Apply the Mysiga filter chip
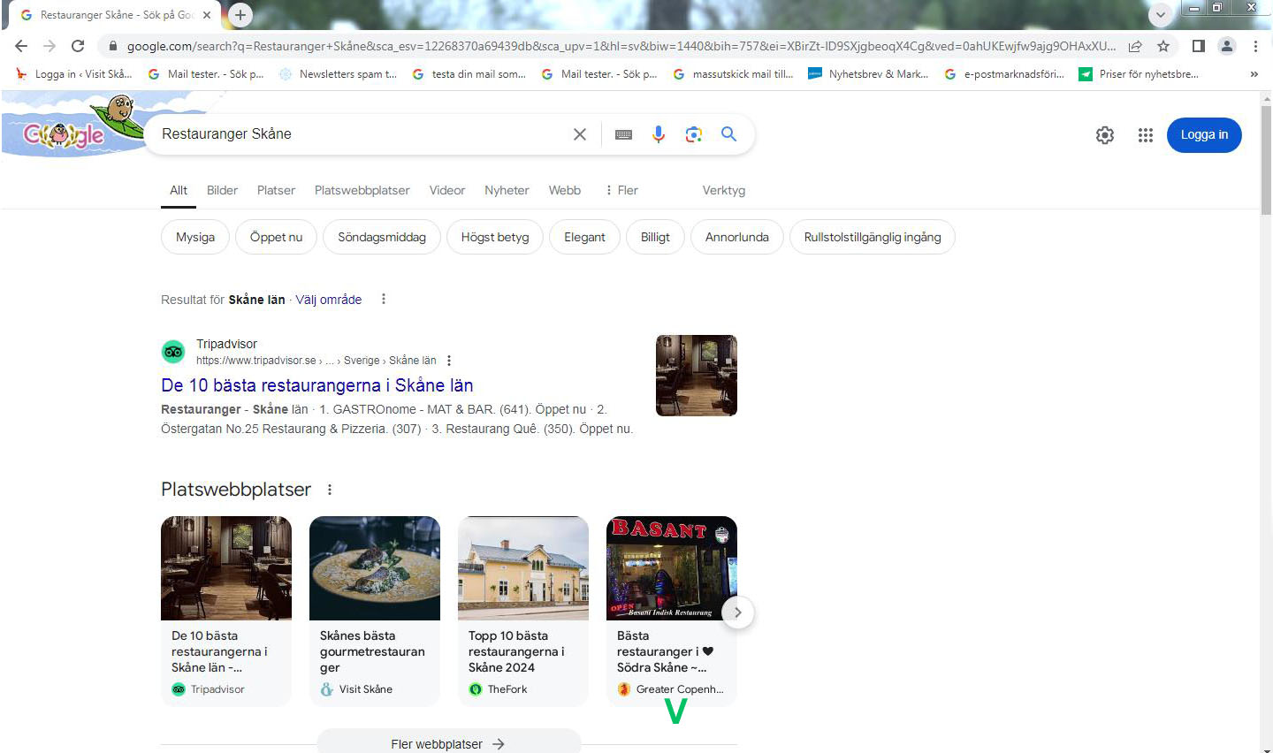Screen dimensions: 1273x753 pyautogui.click(x=195, y=237)
